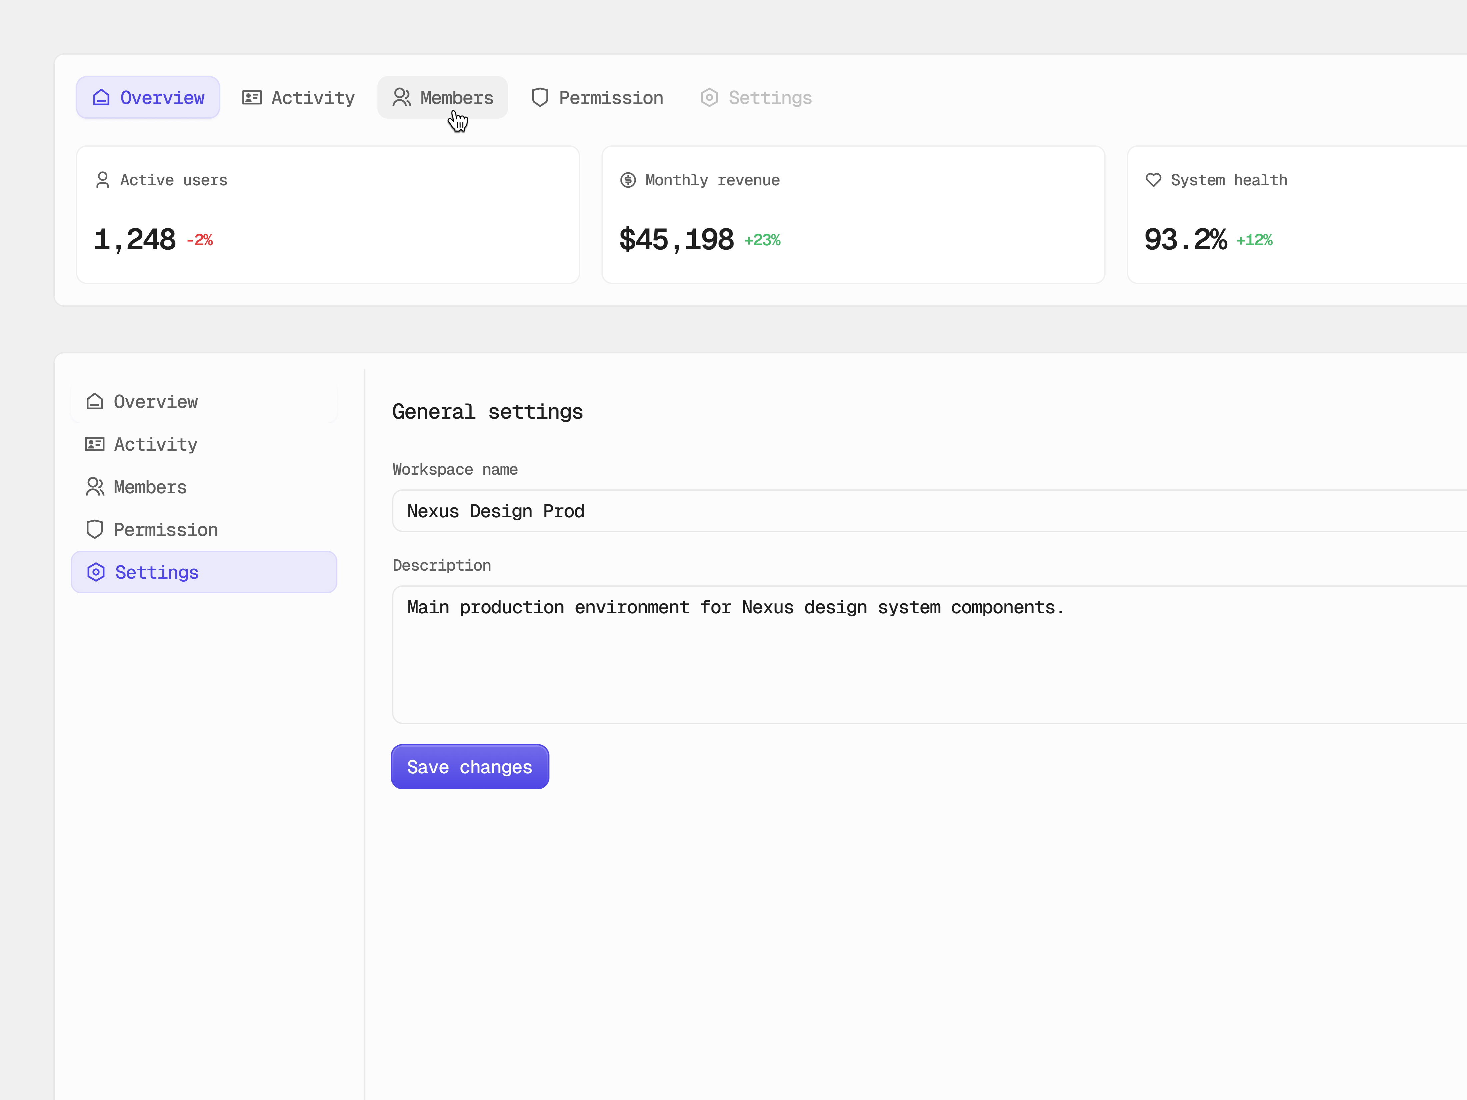Click the shield icon in the top Permission tab
The height and width of the screenshot is (1100, 1467).
[x=540, y=97]
